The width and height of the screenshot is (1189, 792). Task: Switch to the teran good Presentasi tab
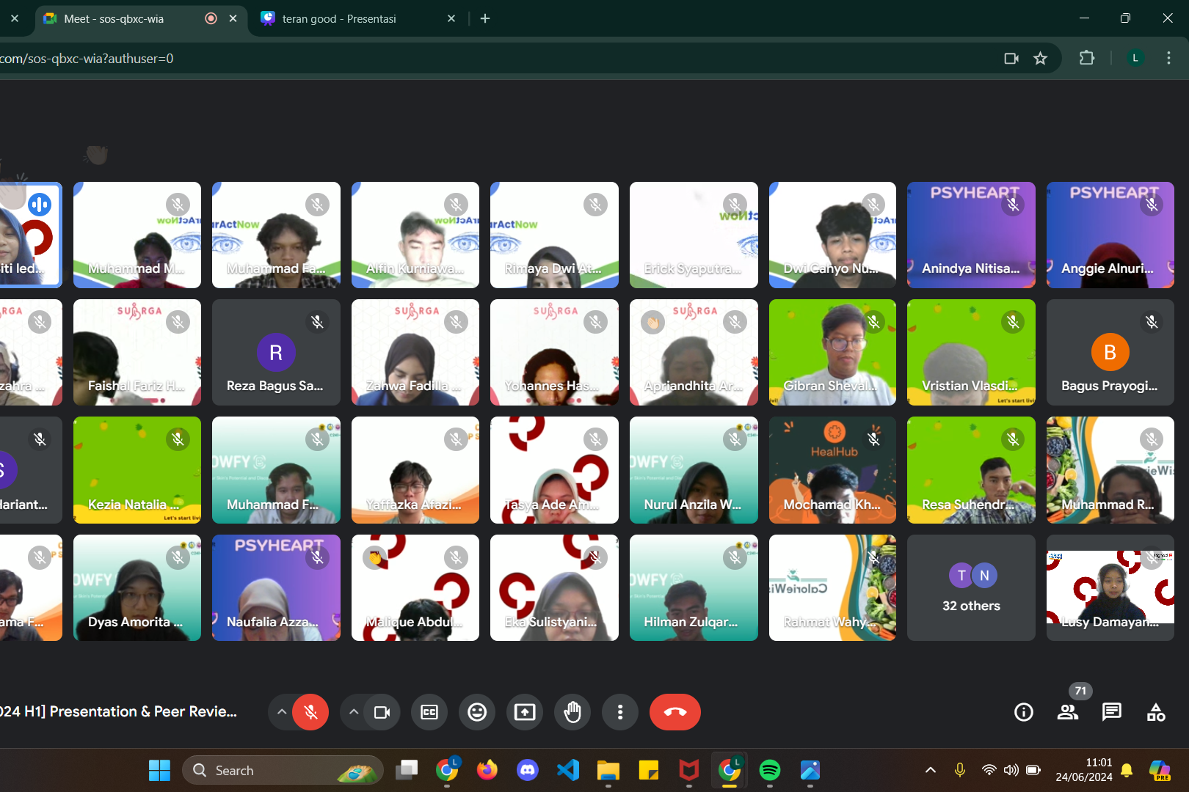tap(339, 19)
